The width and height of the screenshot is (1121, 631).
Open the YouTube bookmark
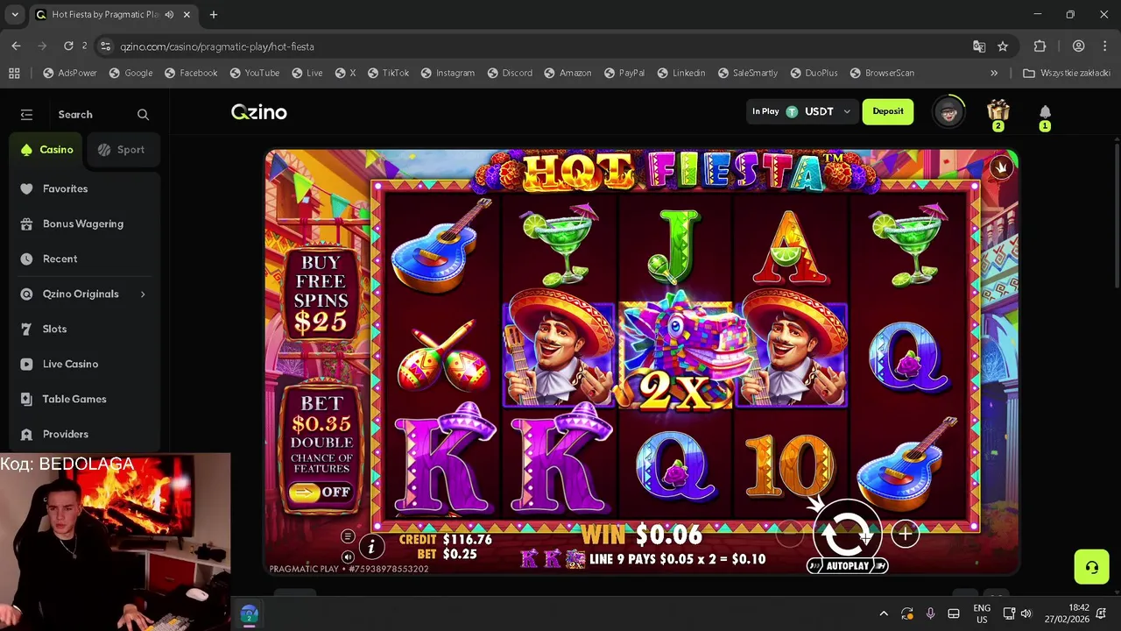point(254,73)
